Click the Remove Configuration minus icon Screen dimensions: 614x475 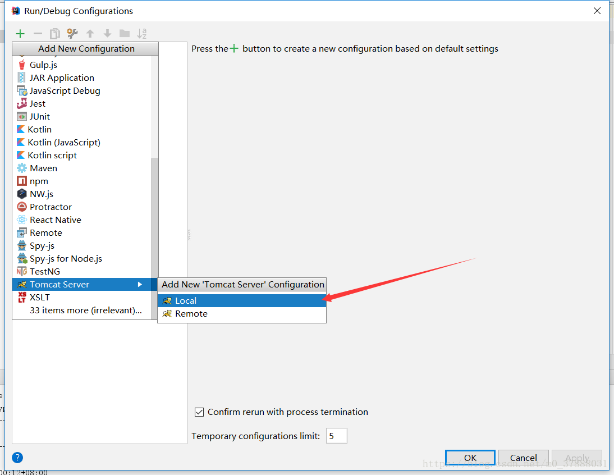point(38,34)
